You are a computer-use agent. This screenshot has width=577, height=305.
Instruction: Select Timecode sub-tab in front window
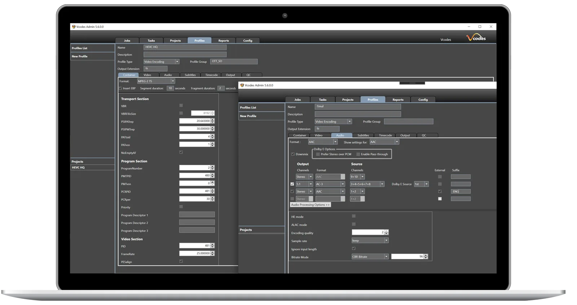click(x=385, y=135)
